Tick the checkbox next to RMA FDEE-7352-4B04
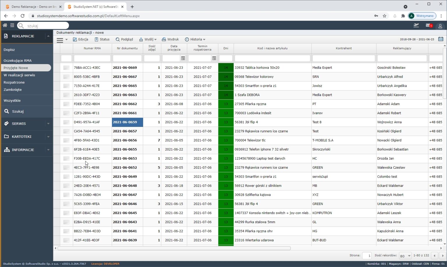Image resolution: width=447 pixels, height=267 pixels. tap(66, 104)
